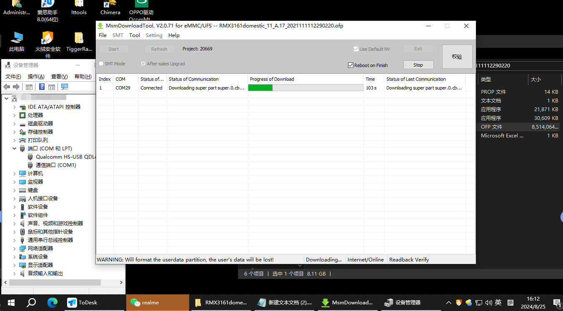Toggle the Use Default NV checkbox
This screenshot has width=563, height=311.
(x=356, y=49)
